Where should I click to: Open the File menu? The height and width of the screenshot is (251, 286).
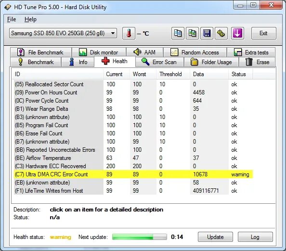click(12, 19)
